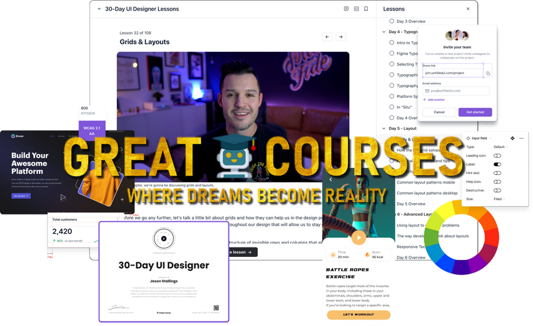Click the QR code on the certificate
The width and height of the screenshot is (533, 326).
pyautogui.click(x=216, y=308)
